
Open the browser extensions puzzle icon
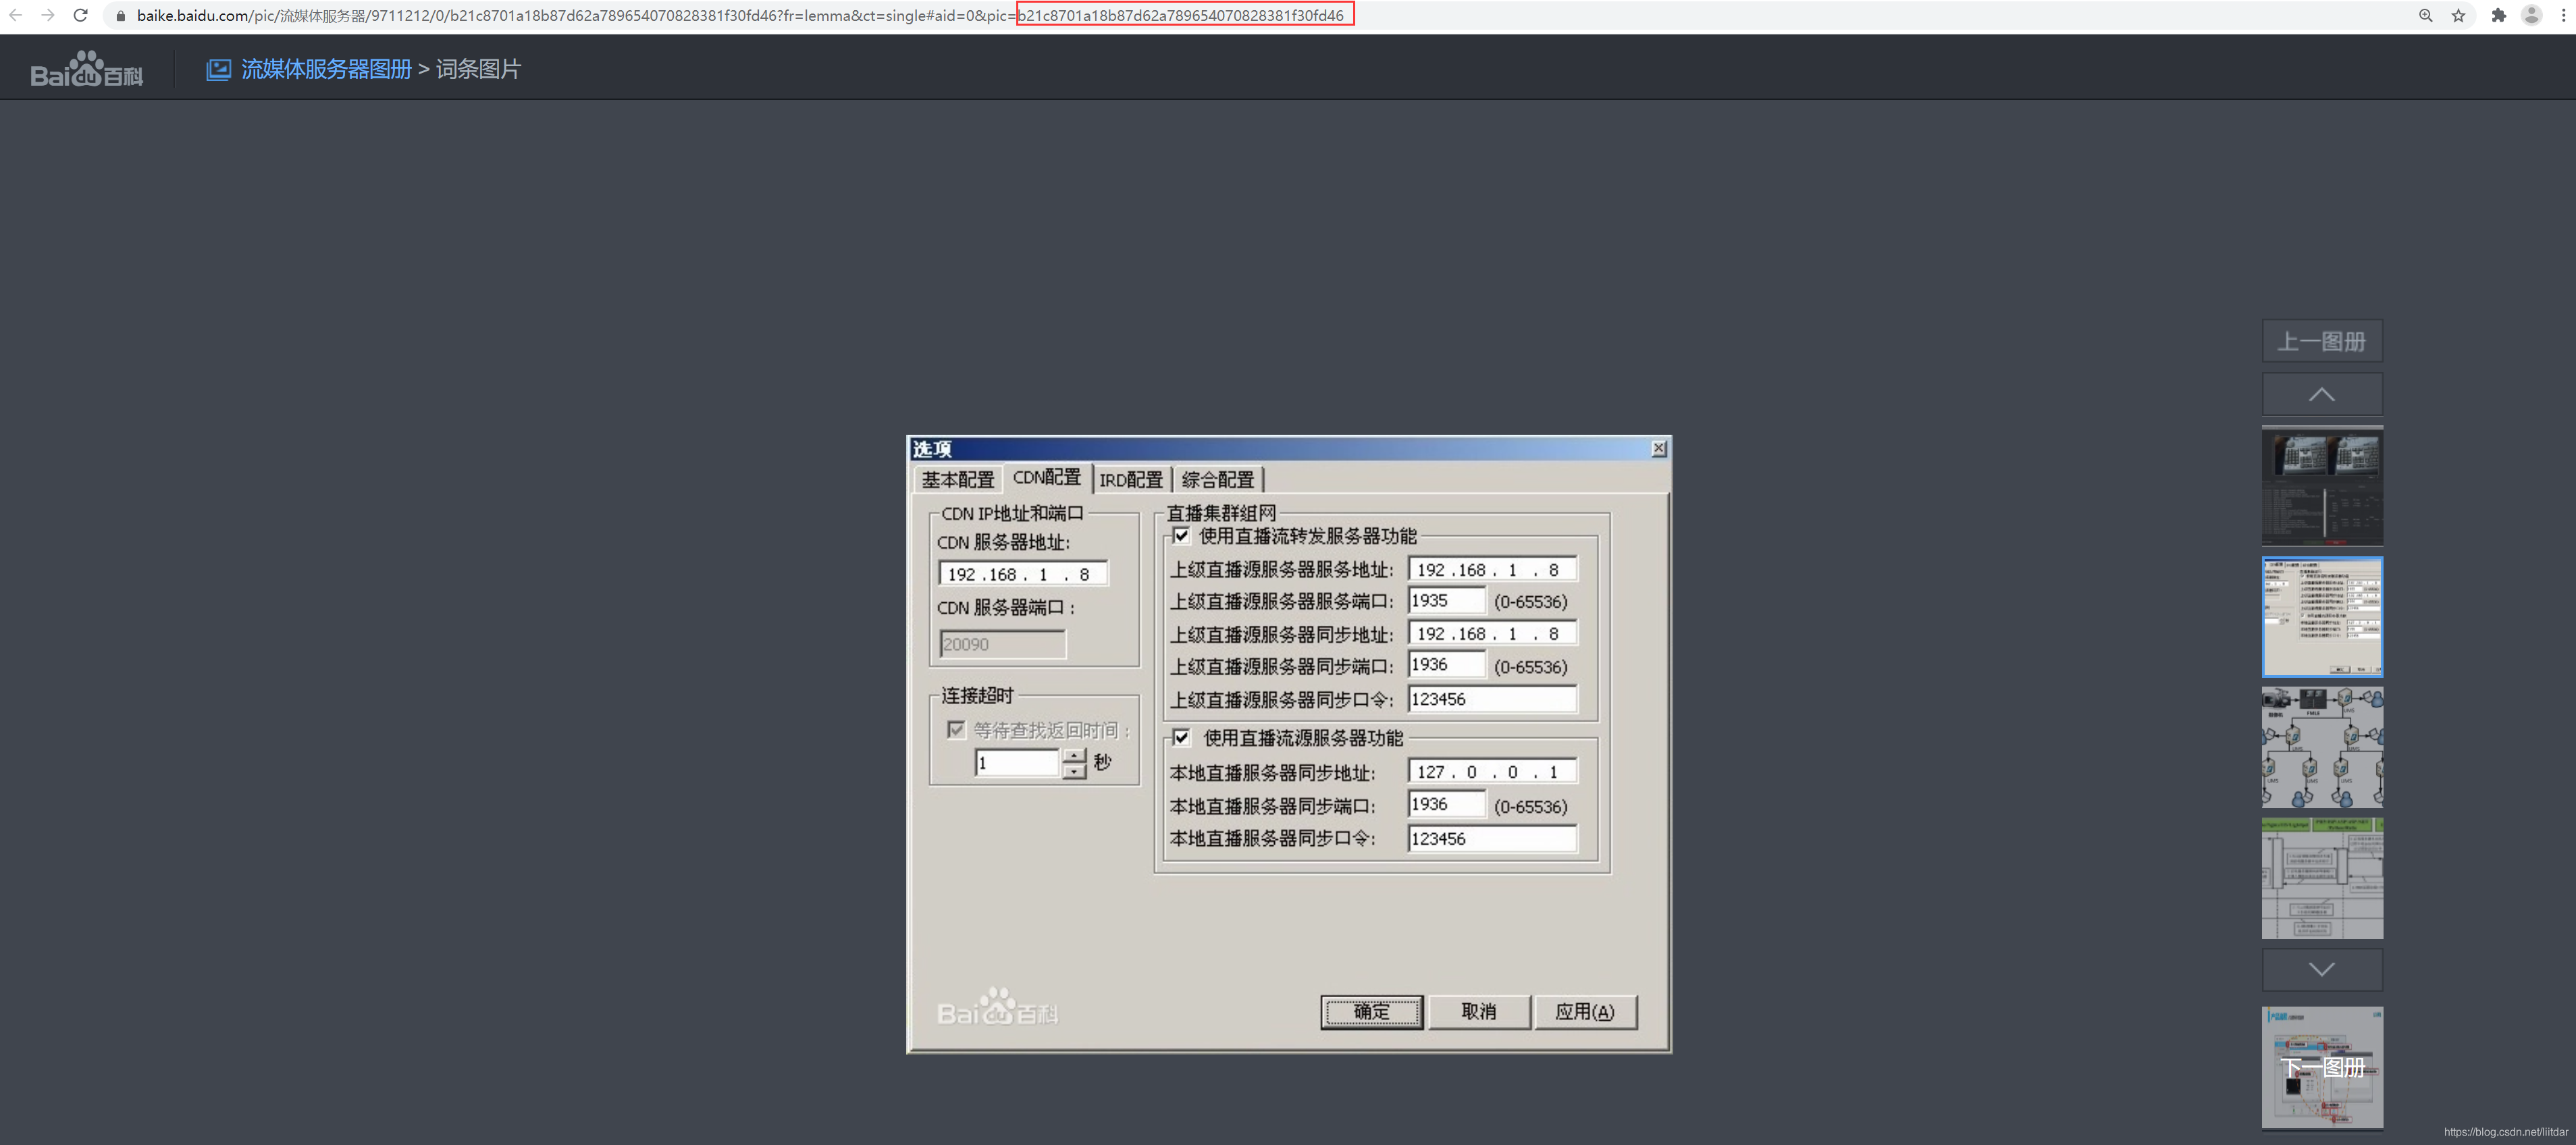pyautogui.click(x=2498, y=15)
